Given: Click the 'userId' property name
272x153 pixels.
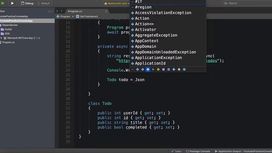Looking at the screenshot, I should coord(130,113).
